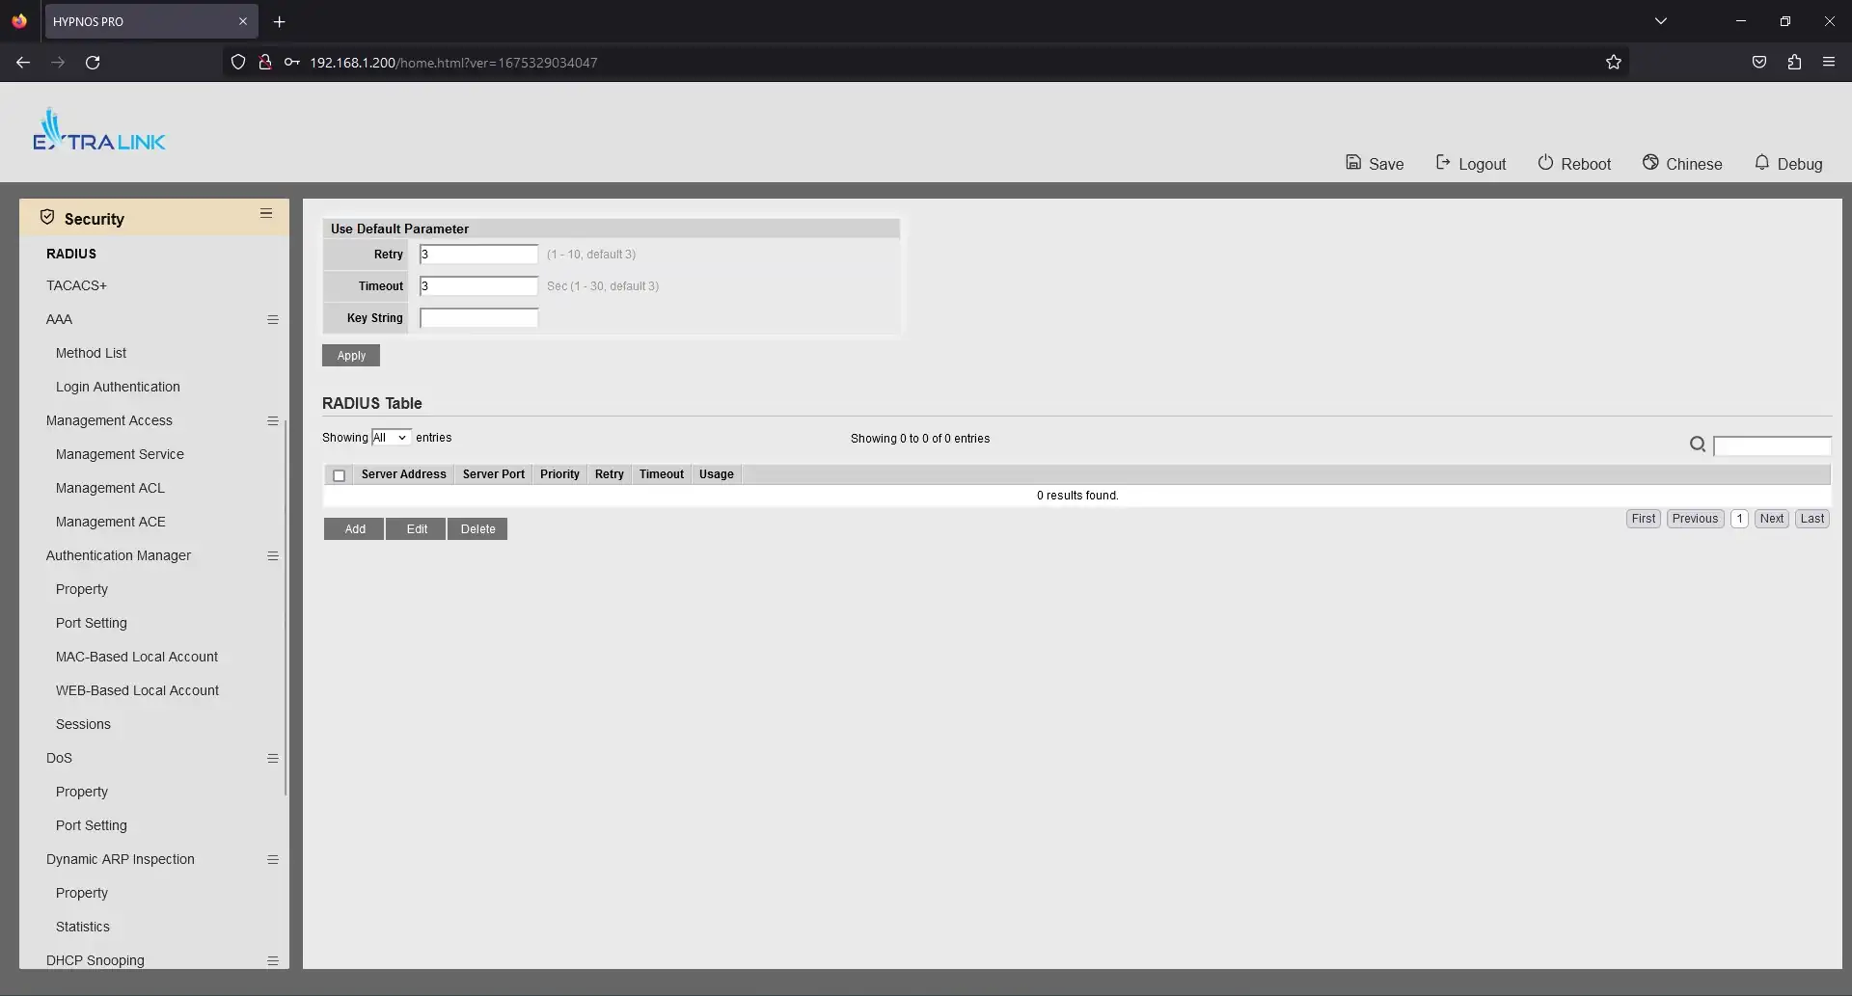
Task: Select Login Authentication in sidebar
Action: click(118, 387)
